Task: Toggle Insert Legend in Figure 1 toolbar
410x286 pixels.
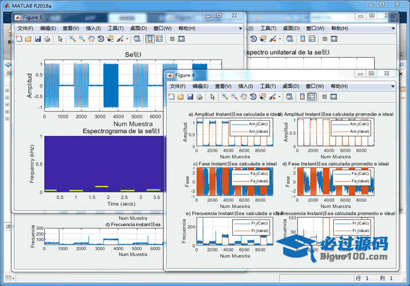Action: tap(159, 39)
